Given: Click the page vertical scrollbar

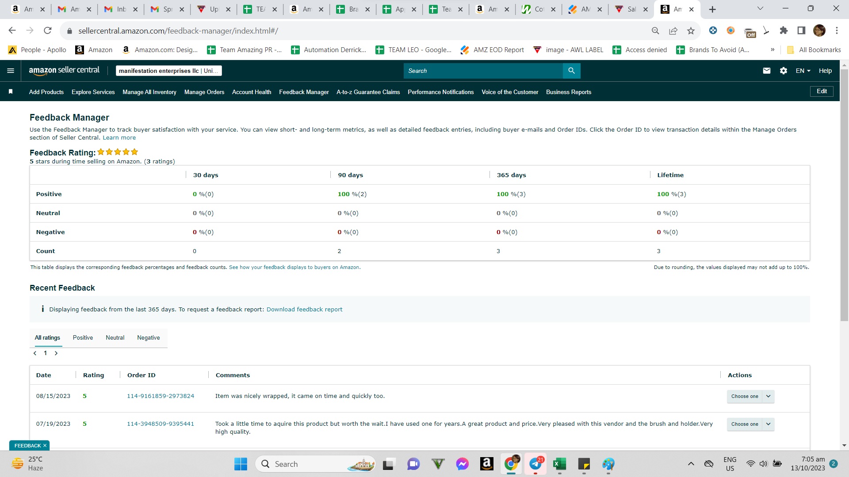Looking at the screenshot, I should click(x=844, y=194).
